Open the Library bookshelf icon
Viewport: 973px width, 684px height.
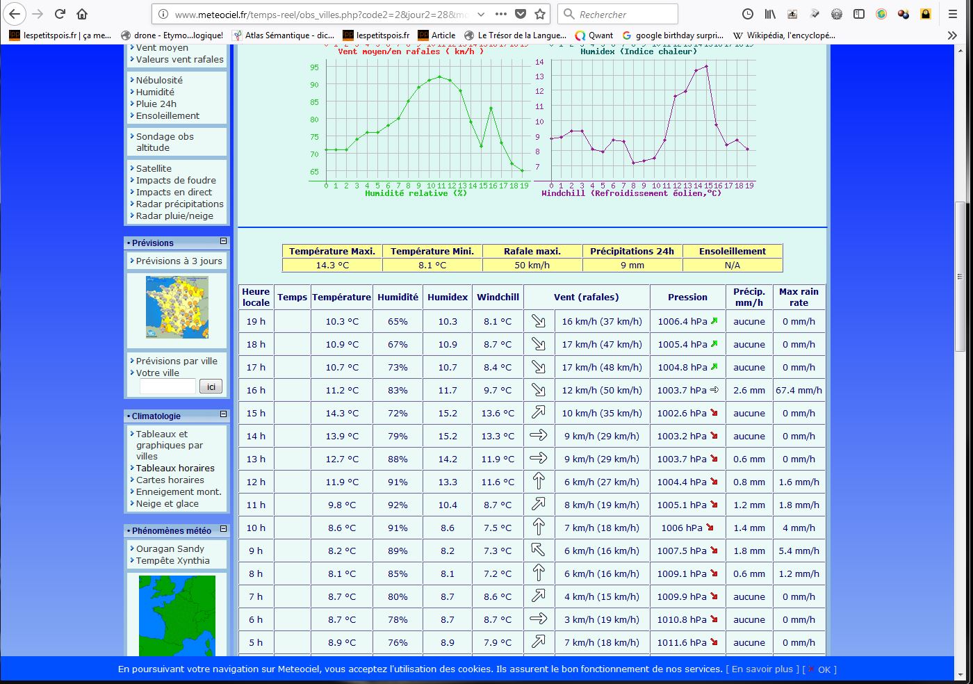tap(770, 14)
